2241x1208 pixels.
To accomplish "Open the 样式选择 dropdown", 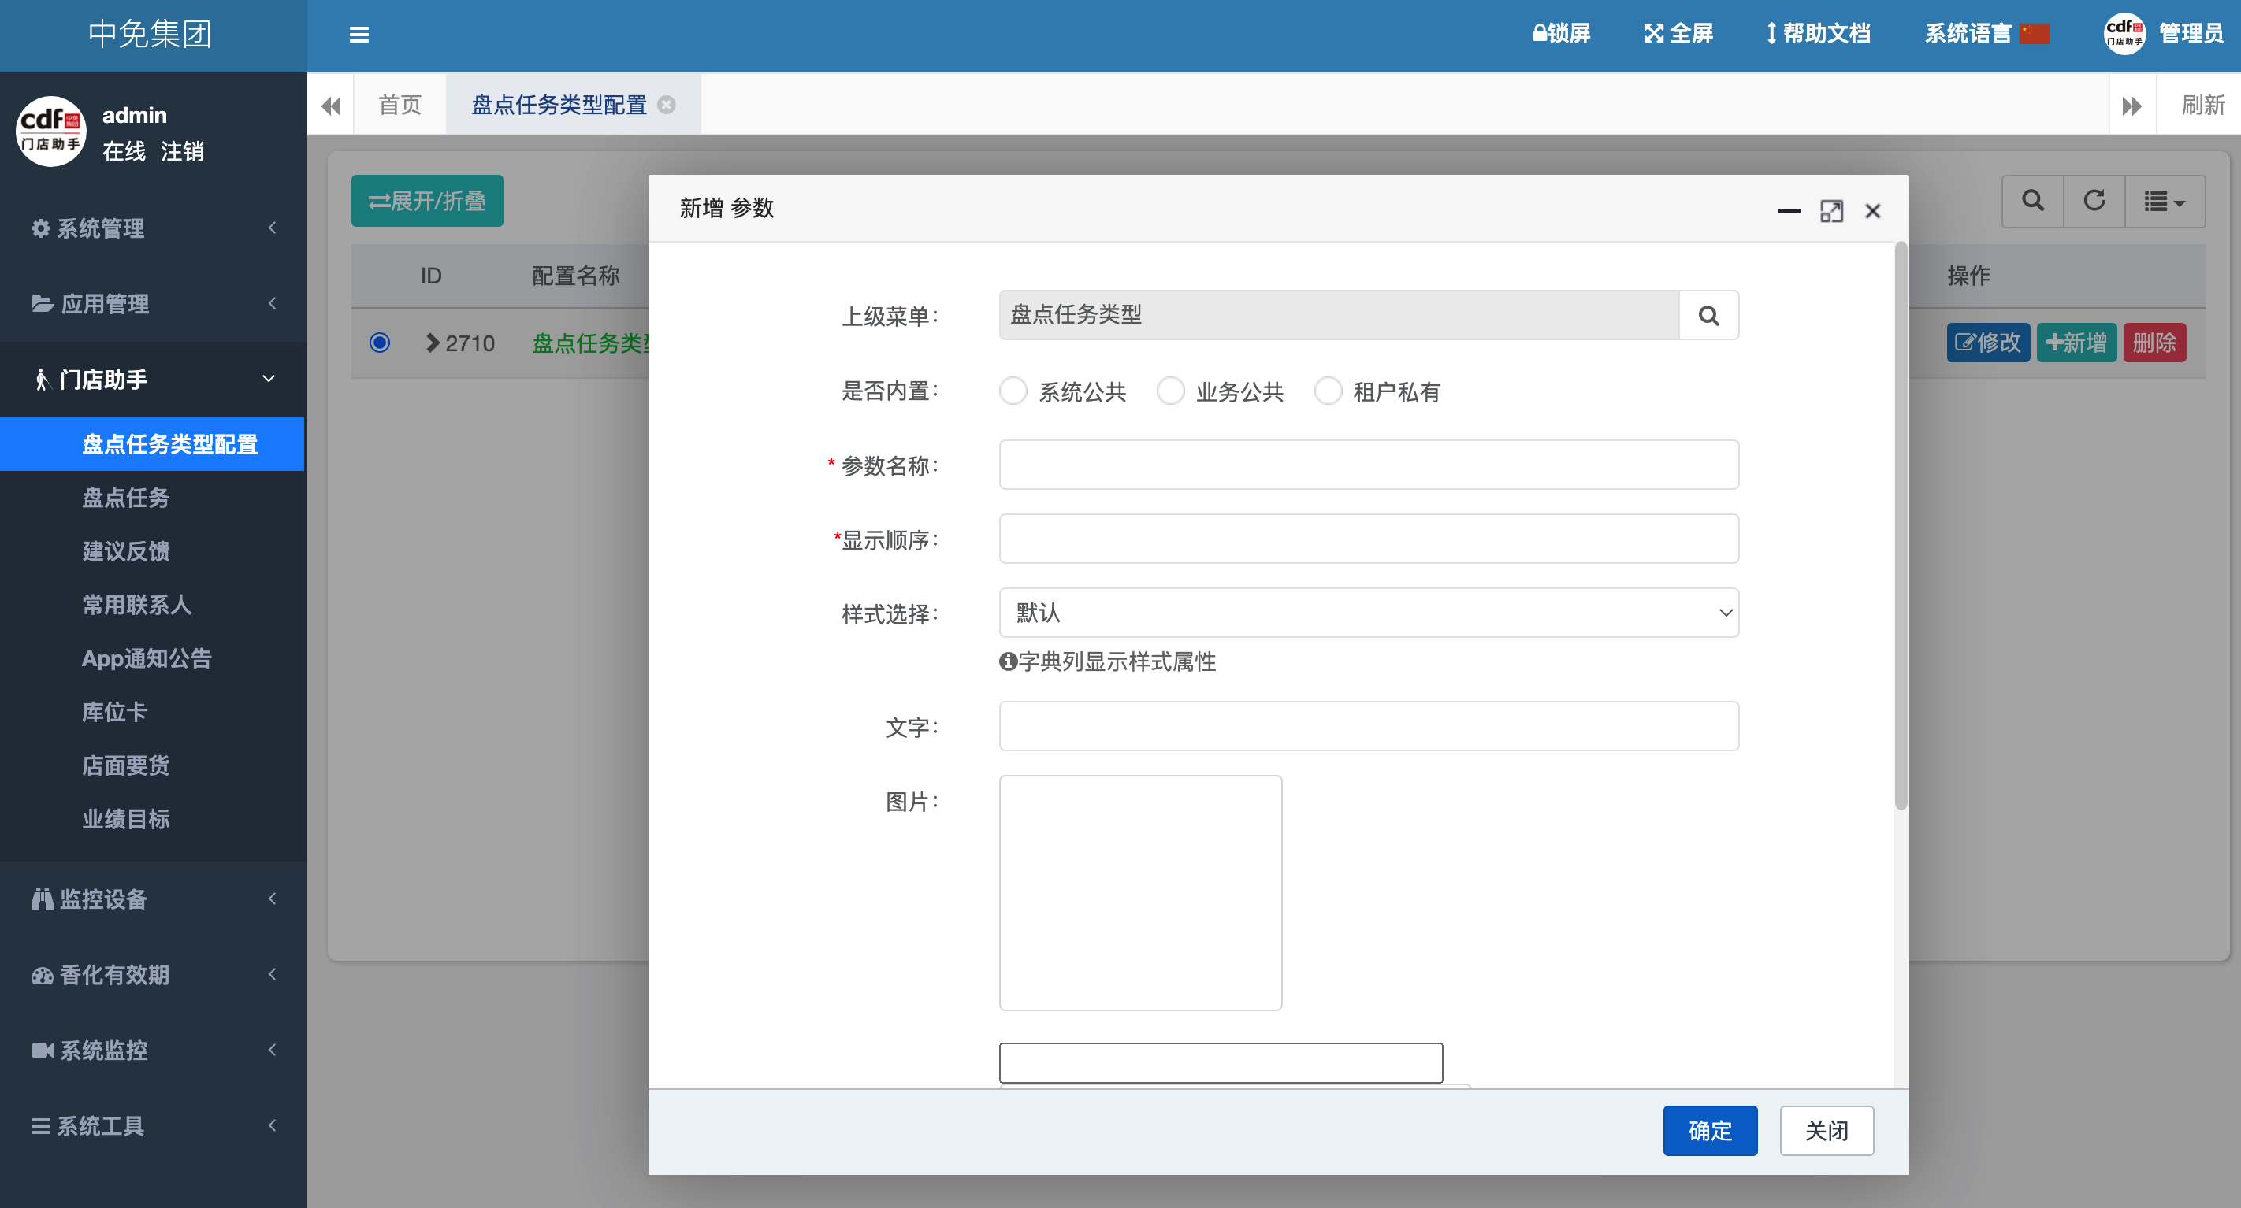I will point(1368,613).
